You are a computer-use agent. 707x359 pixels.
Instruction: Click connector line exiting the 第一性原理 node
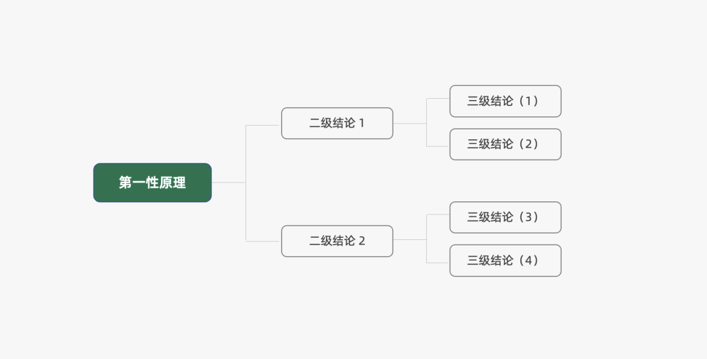228,182
